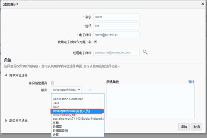The height and width of the screenshot is (138, 207).
Task: Click the 名字 field containing kevin
Action: [116, 17]
